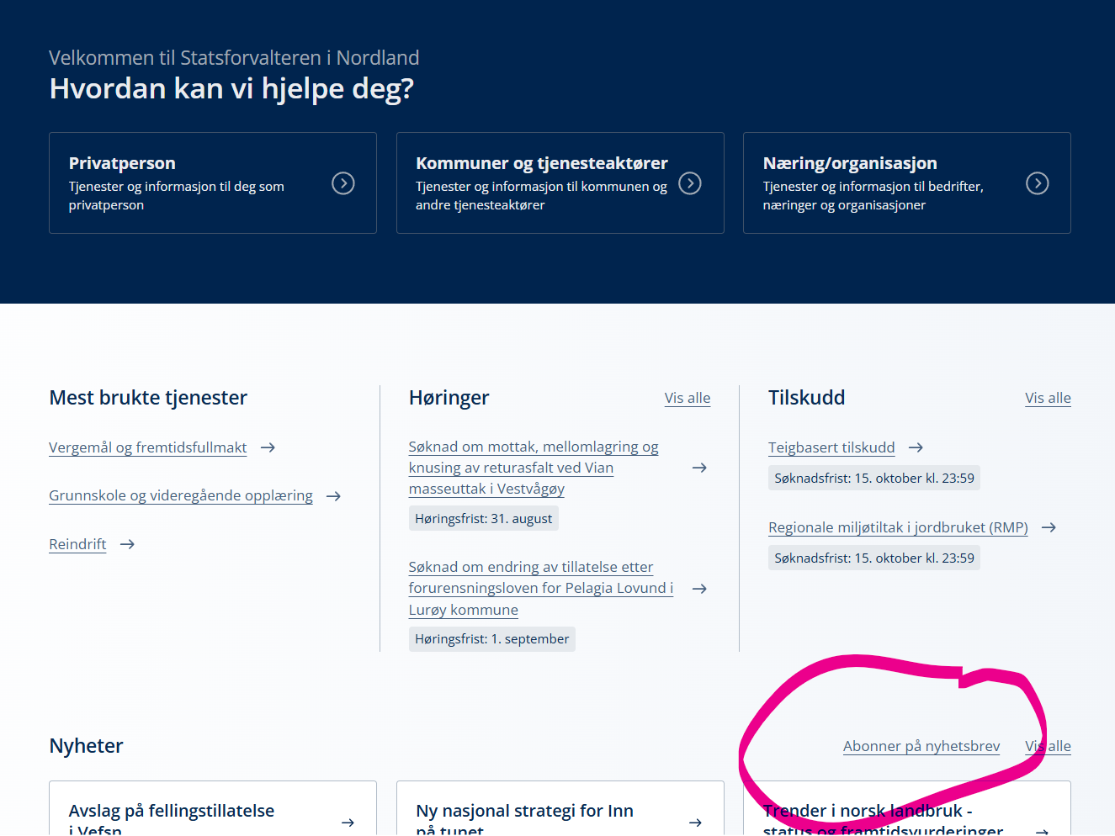This screenshot has height=836, width=1115.
Task: Click the arrow beside Reindrift
Action: 127,544
